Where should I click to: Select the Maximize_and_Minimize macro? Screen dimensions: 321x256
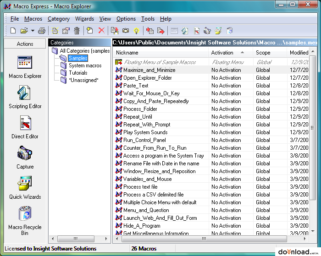[212, 70]
